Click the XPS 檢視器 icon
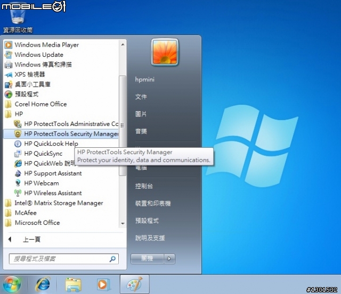 click(x=9, y=74)
